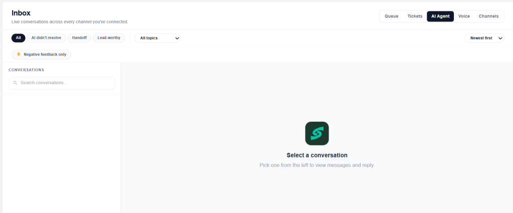Click the Inbox page heading
Viewport: 513px width, 213px height.
[x=21, y=13]
